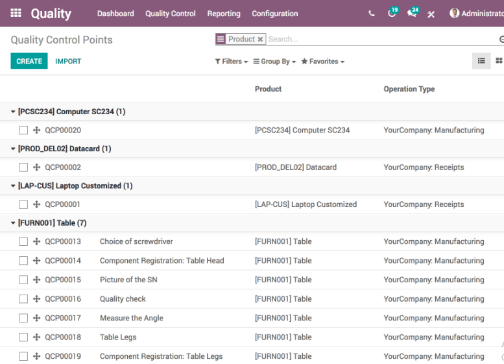Open the apps grid menu icon

tap(16, 13)
